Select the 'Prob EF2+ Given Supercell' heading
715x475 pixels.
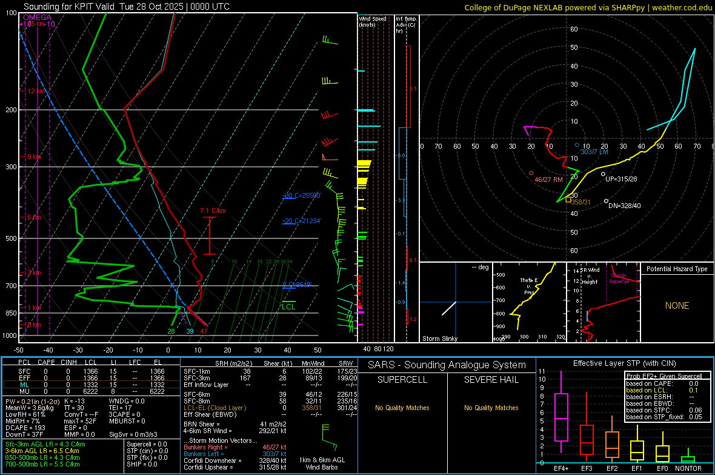[664, 376]
